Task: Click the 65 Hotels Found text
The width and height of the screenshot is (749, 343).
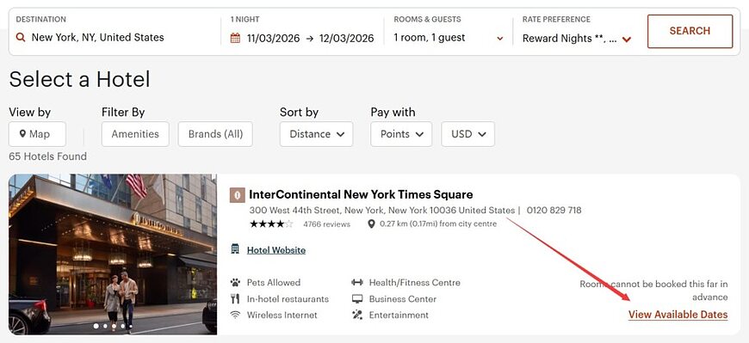Action: coord(47,156)
